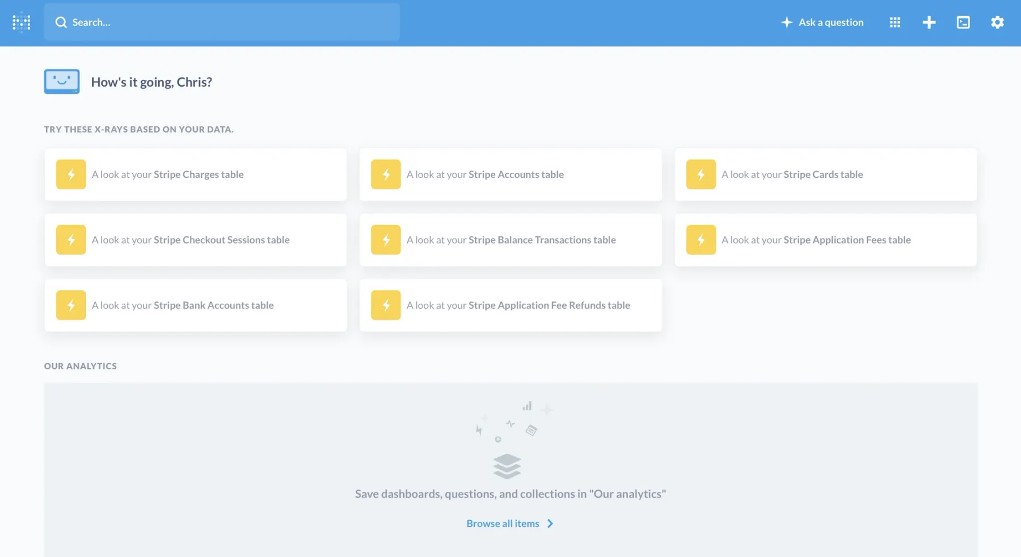Open the Stripe Checkout Sessions table x-ray
Viewport: 1021px width, 557px height.
click(195, 240)
